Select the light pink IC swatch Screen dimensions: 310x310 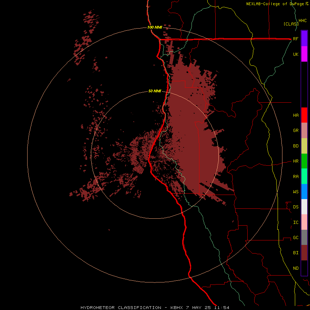point(304,222)
